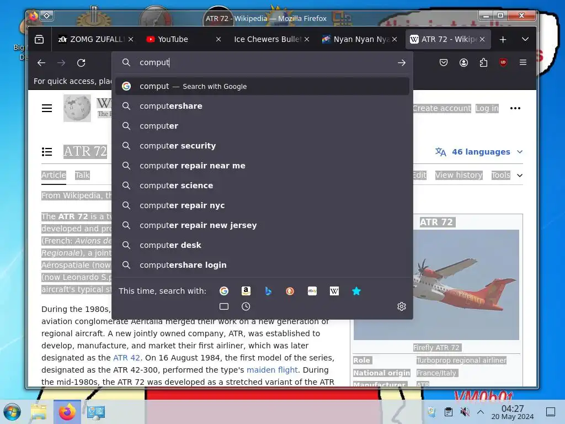Open Firefox View tab list icon

39,39
